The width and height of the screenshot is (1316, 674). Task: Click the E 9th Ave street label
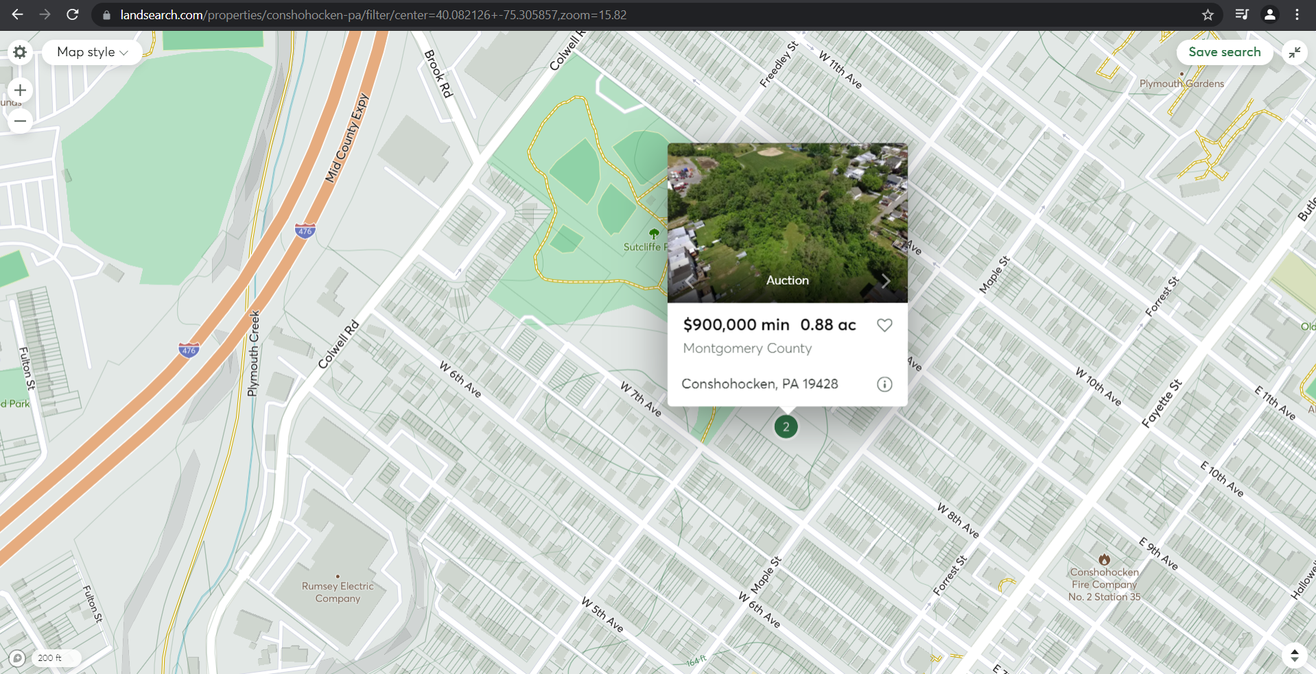[1159, 554]
